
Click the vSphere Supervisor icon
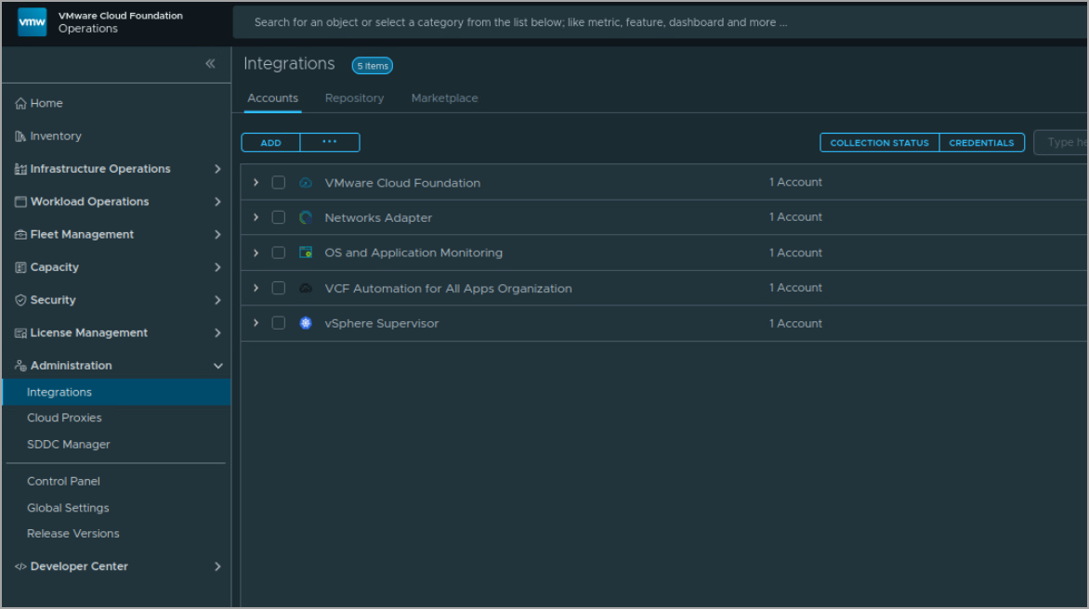(x=306, y=323)
